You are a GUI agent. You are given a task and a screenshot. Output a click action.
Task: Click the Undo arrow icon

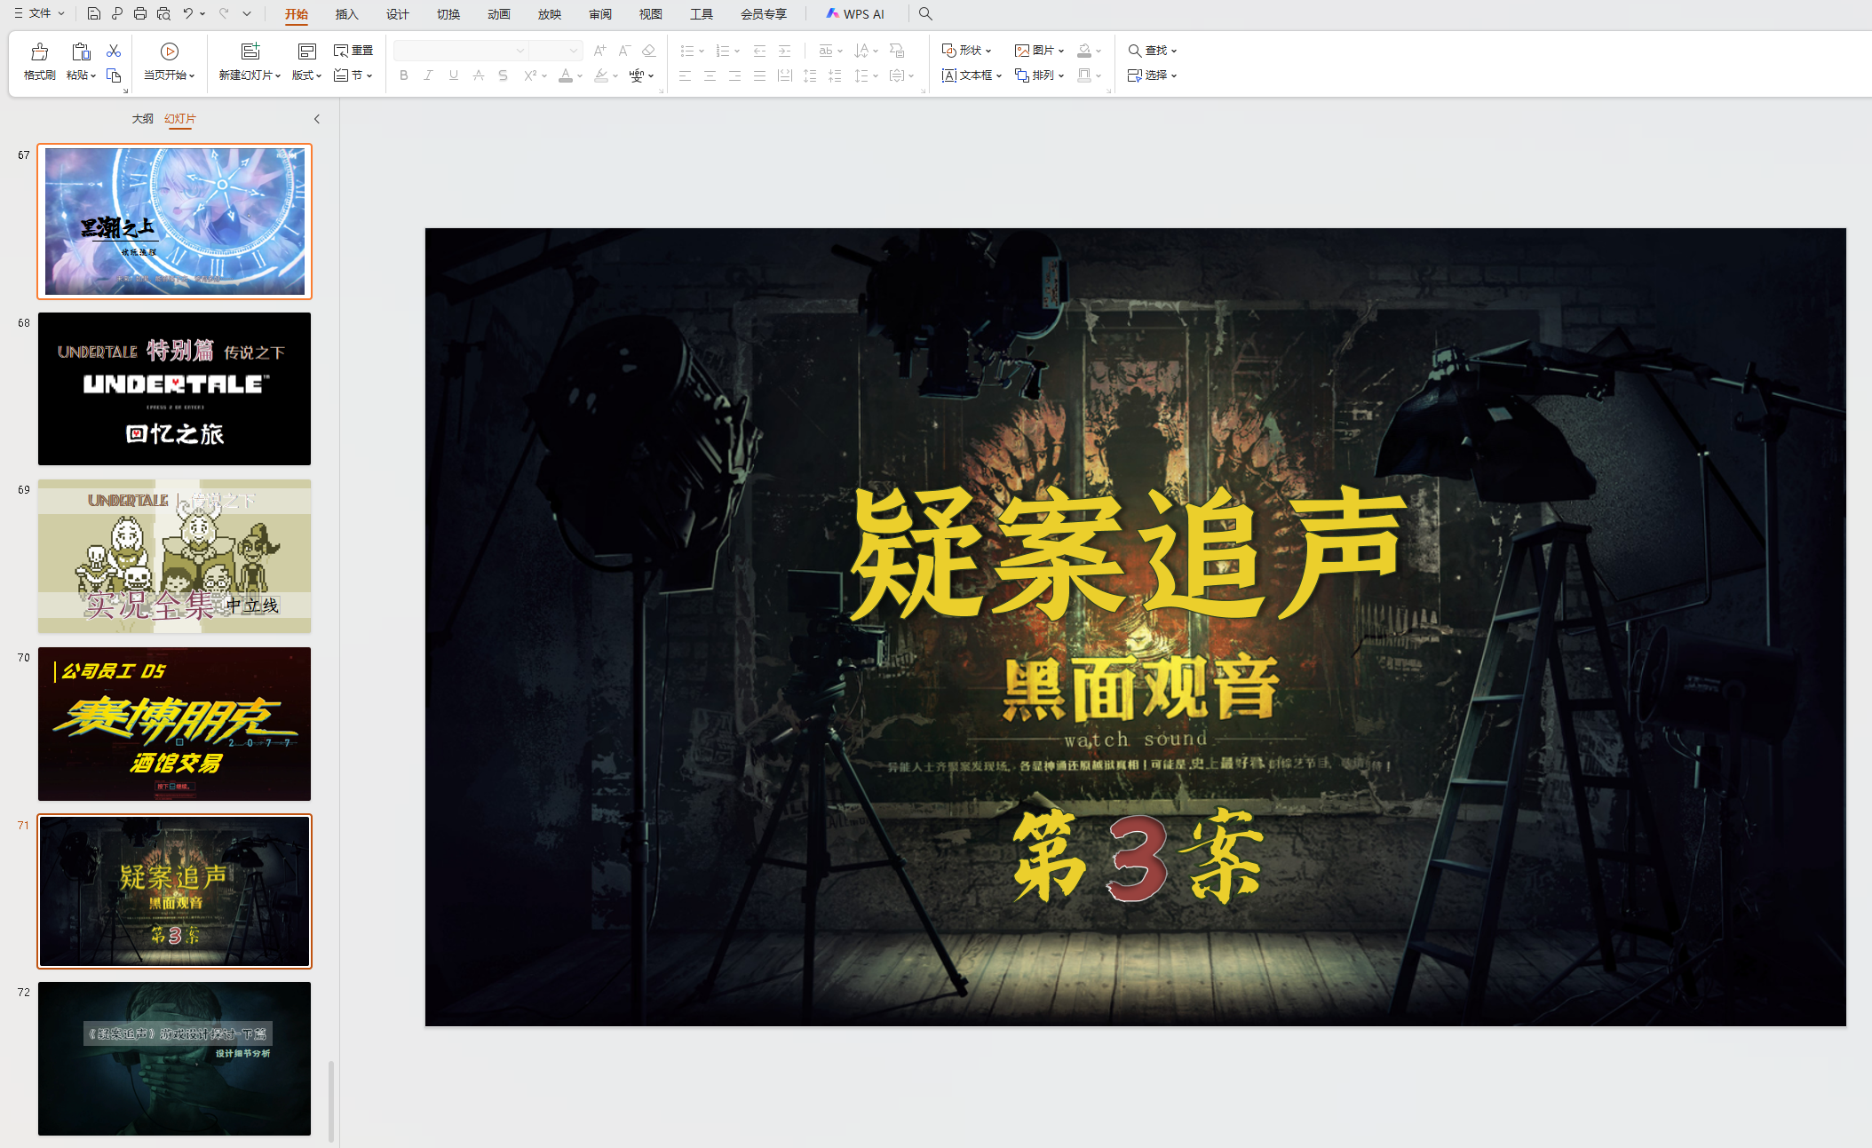click(x=187, y=13)
